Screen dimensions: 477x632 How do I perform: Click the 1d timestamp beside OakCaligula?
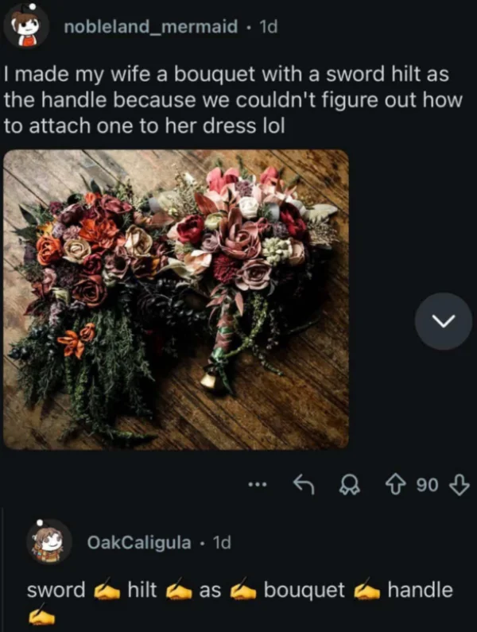point(222,542)
